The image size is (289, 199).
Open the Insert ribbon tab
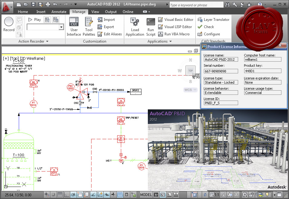tap(41, 12)
